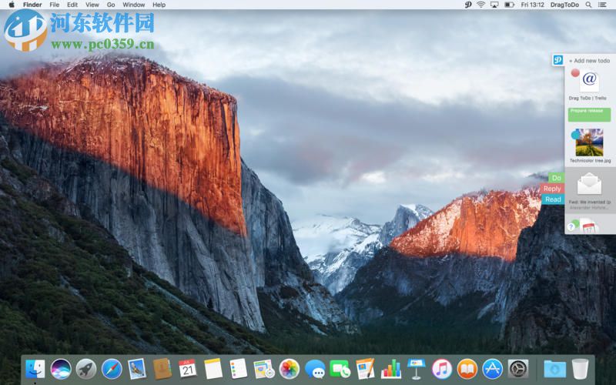Click the DragToDo user name in the menu bar
This screenshot has height=385, width=616.
click(564, 5)
